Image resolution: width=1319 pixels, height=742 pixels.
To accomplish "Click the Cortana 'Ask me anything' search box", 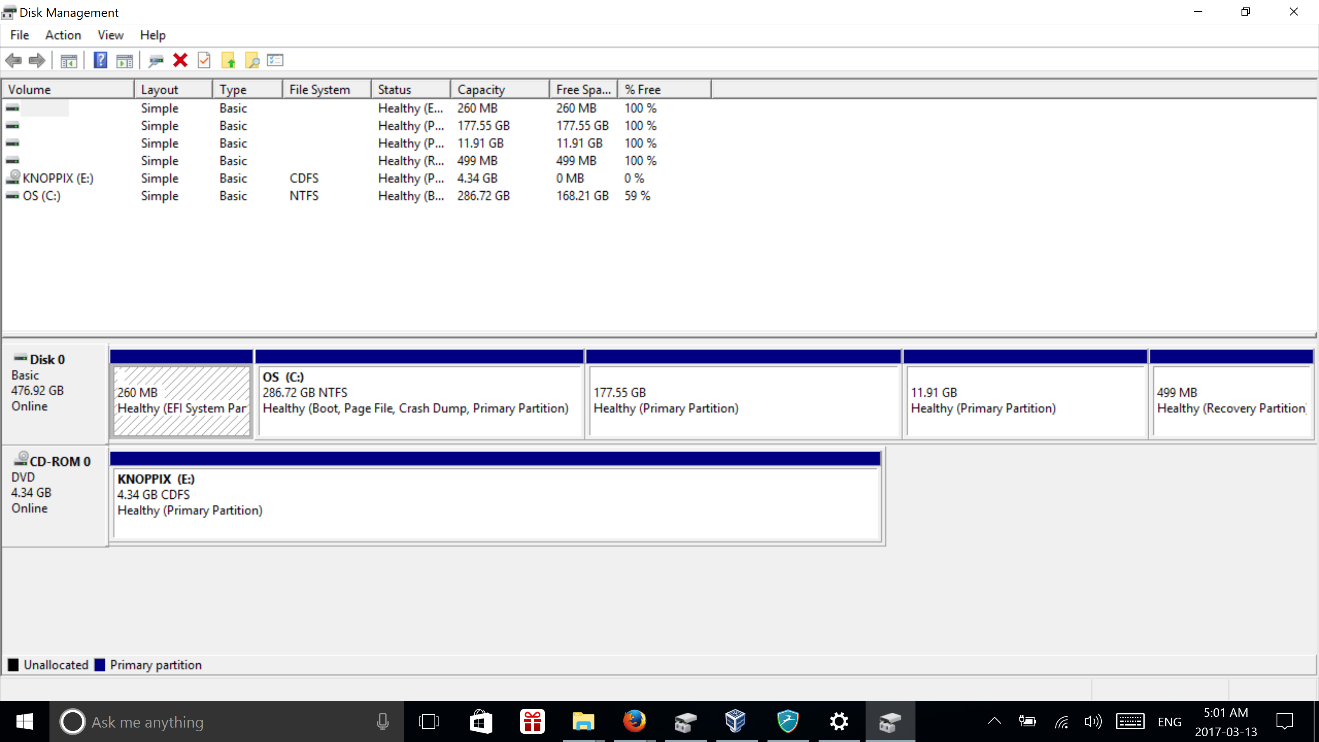I will pos(226,721).
